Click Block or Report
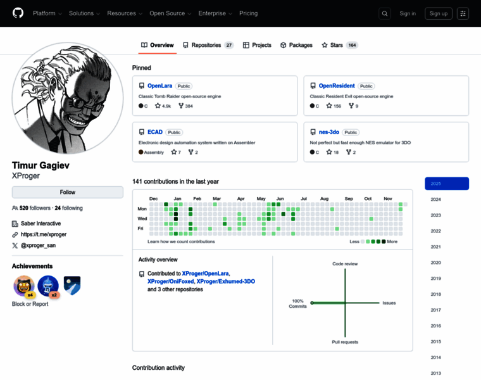 coord(30,304)
